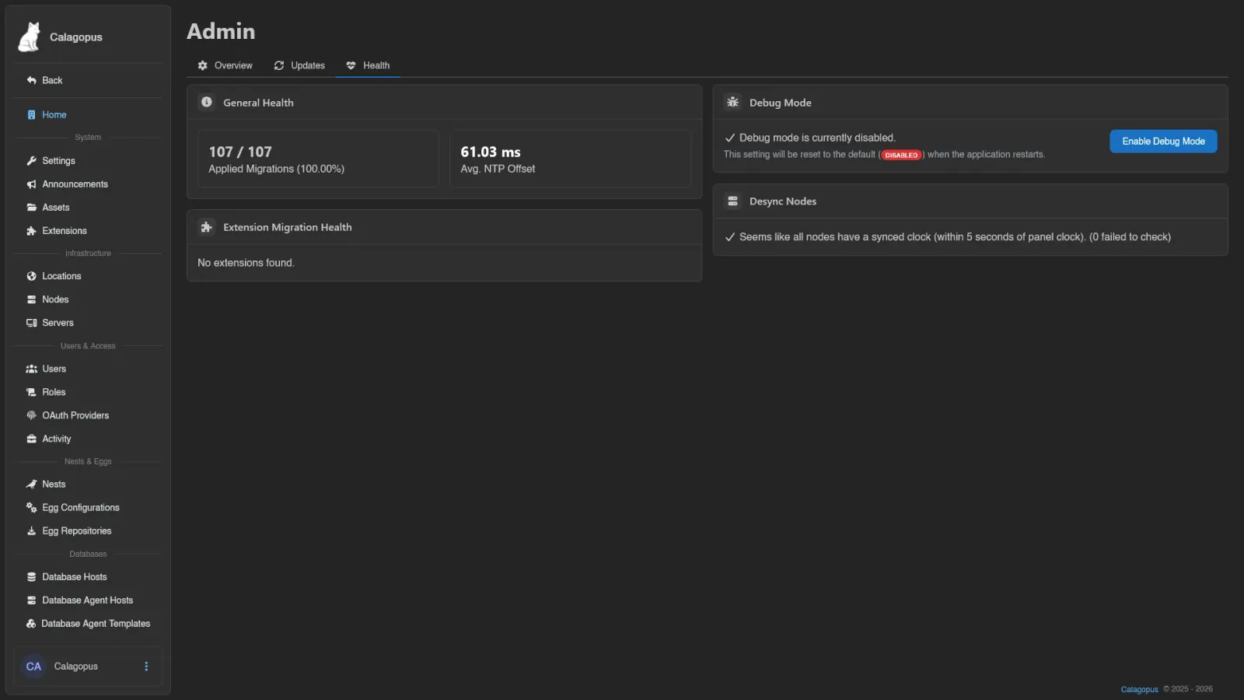Click the Settings wrench icon

coord(32,161)
